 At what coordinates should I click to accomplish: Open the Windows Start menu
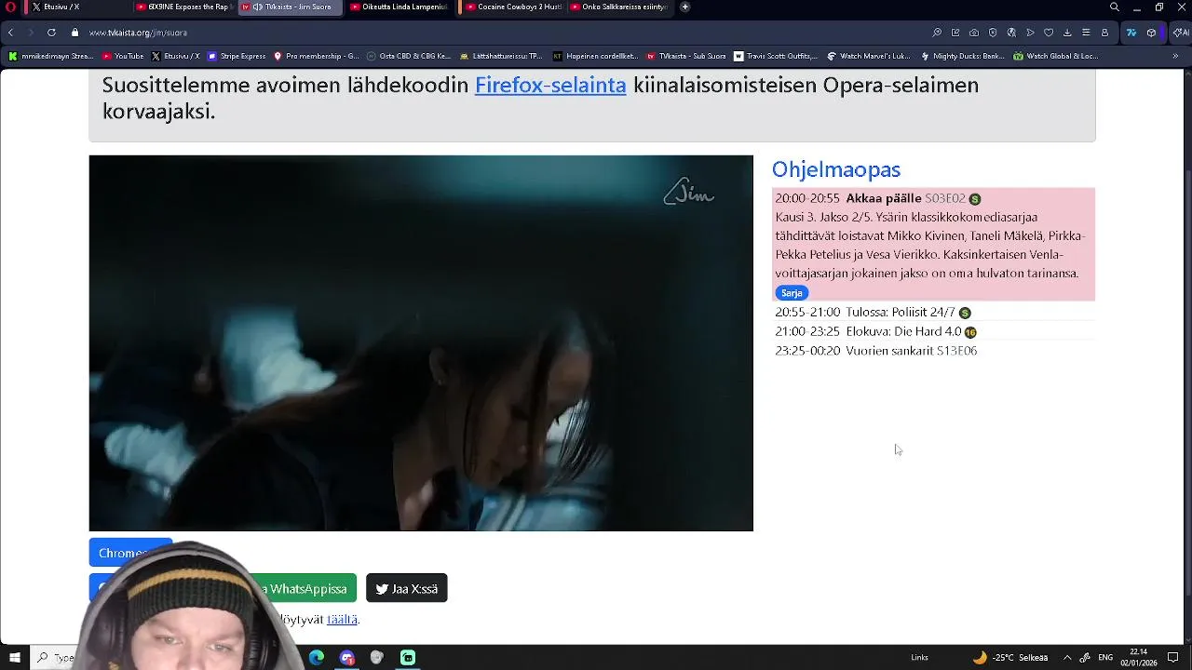(x=15, y=658)
